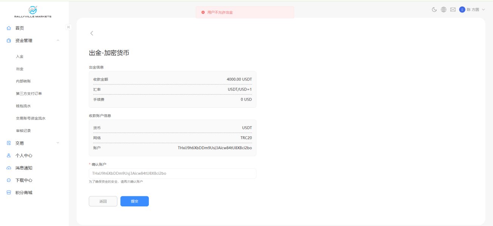Focus the 确认账户 input field
Image resolution: width=493 pixels, height=226 pixels.
pyautogui.click(x=172, y=173)
